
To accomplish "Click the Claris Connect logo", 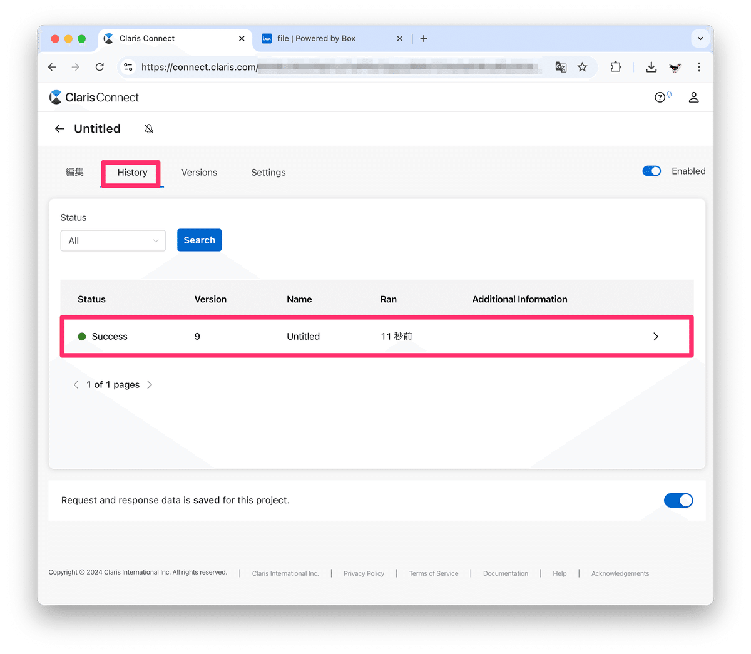I will [x=94, y=97].
